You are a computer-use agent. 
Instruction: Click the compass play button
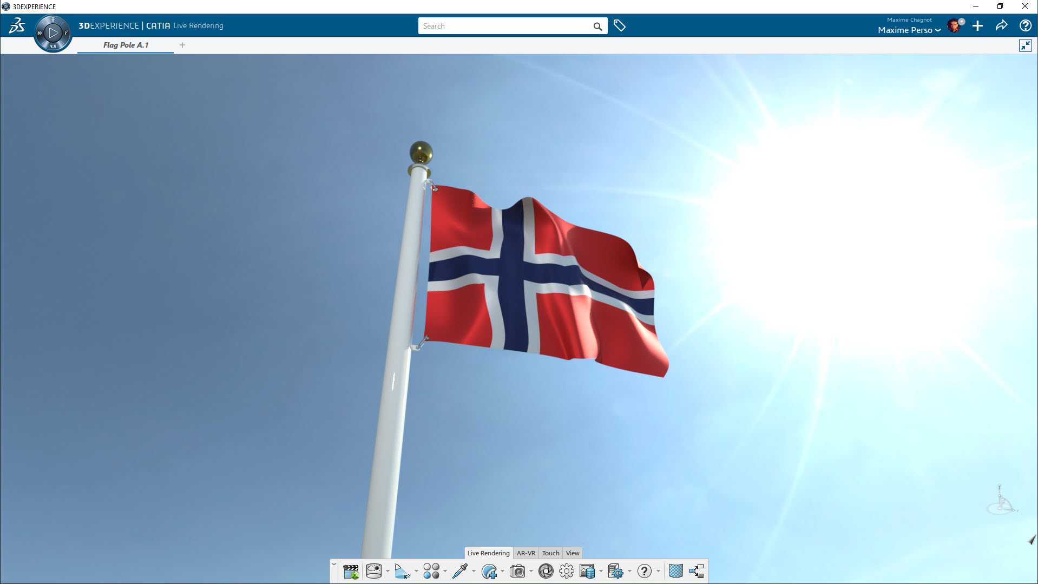(x=53, y=33)
